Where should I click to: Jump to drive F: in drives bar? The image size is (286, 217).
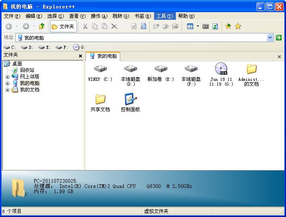coord(62,48)
